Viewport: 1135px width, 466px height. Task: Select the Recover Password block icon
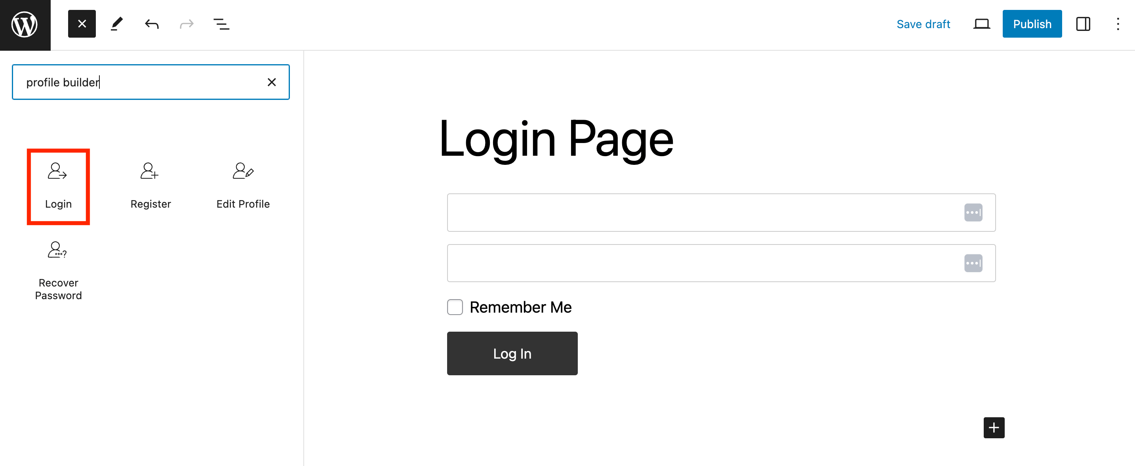tap(57, 251)
